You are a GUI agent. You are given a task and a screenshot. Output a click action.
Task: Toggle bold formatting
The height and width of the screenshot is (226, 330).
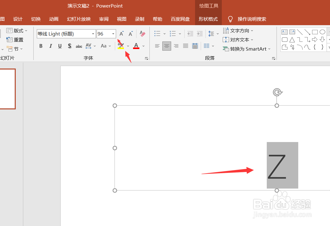tap(41, 46)
